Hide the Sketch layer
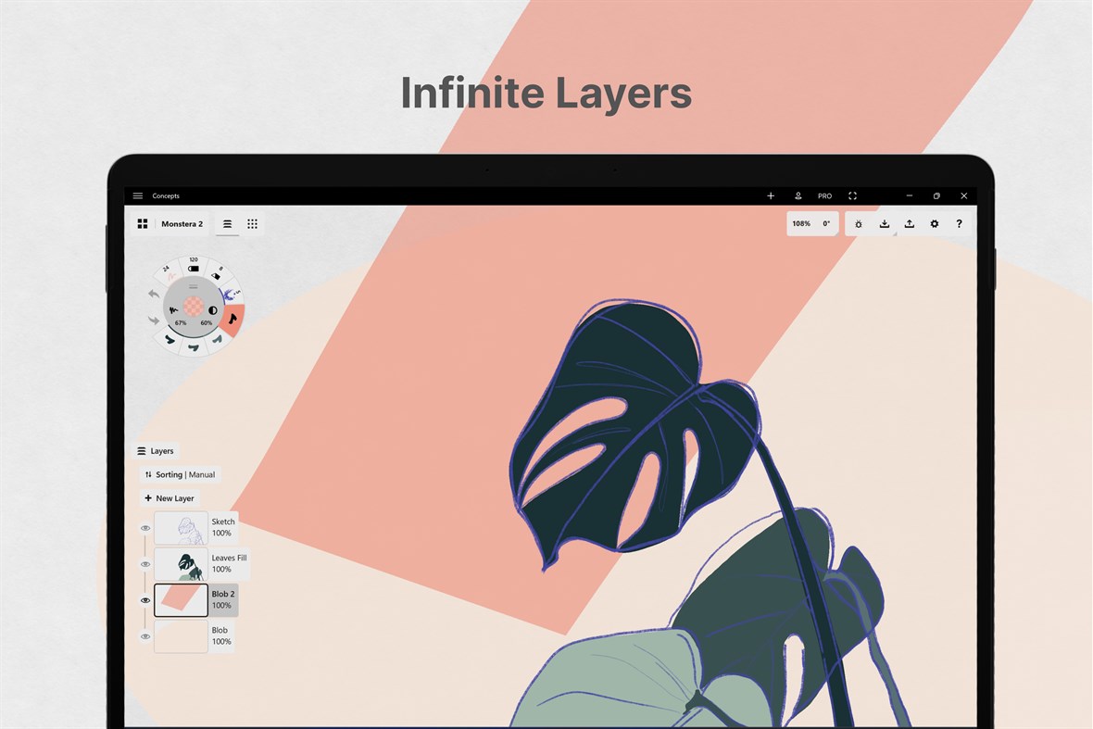Screen dimensions: 1093x729 (145, 528)
